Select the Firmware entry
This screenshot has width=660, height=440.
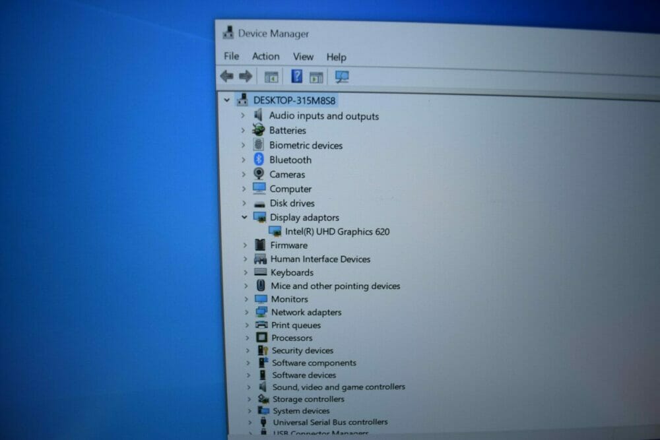click(x=289, y=245)
